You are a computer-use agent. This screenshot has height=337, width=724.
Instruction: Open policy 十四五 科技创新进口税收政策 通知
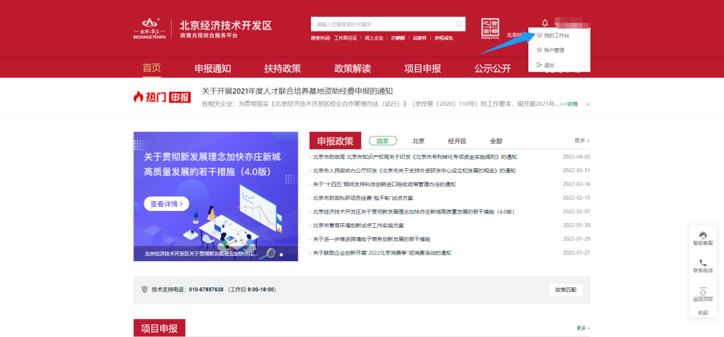click(x=384, y=184)
